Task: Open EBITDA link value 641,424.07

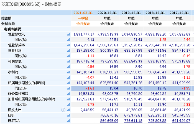Action: tap(181, 121)
